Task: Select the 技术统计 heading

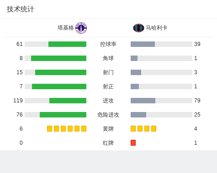Action: click(x=21, y=9)
